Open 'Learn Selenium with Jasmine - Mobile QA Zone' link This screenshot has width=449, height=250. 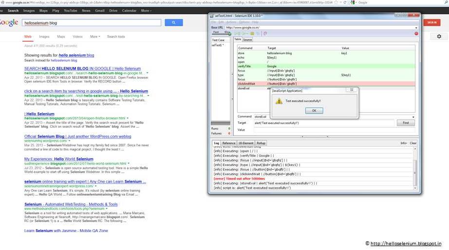pyautogui.click(x=66, y=231)
